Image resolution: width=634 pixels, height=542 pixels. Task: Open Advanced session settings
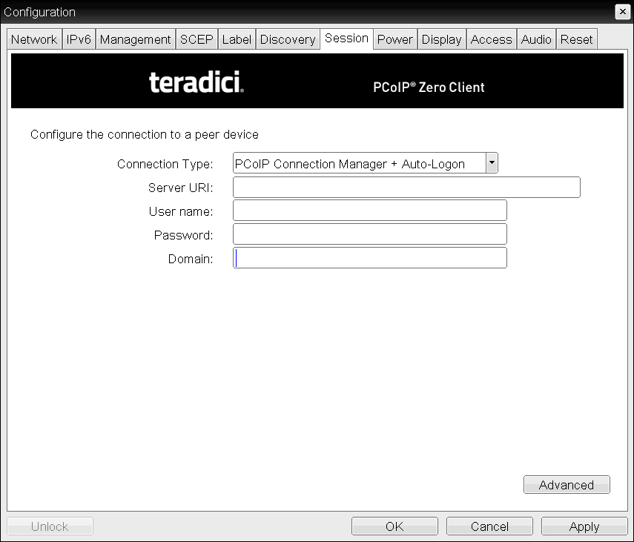[567, 485]
